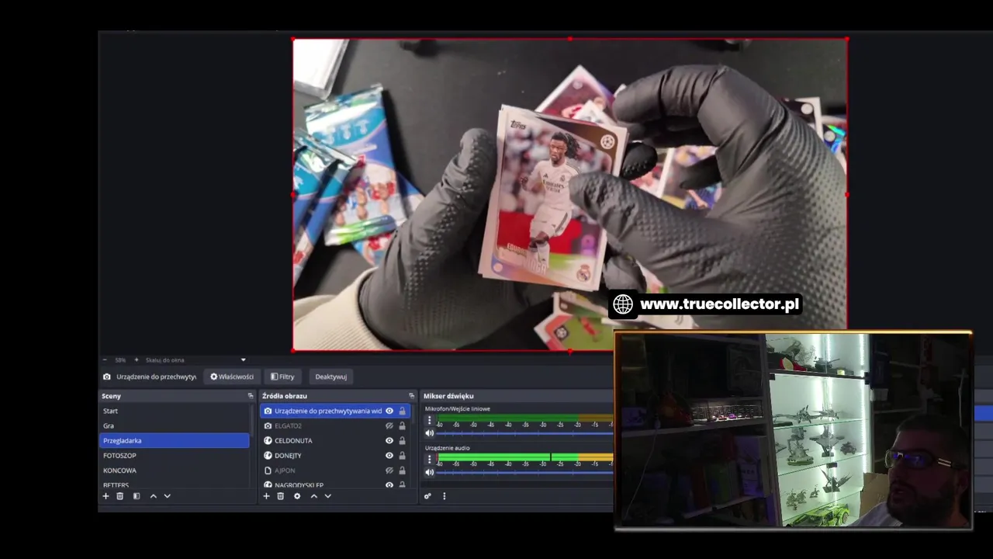Select the NAGRODYSKLEP source row
993x559 pixels.
(334, 485)
